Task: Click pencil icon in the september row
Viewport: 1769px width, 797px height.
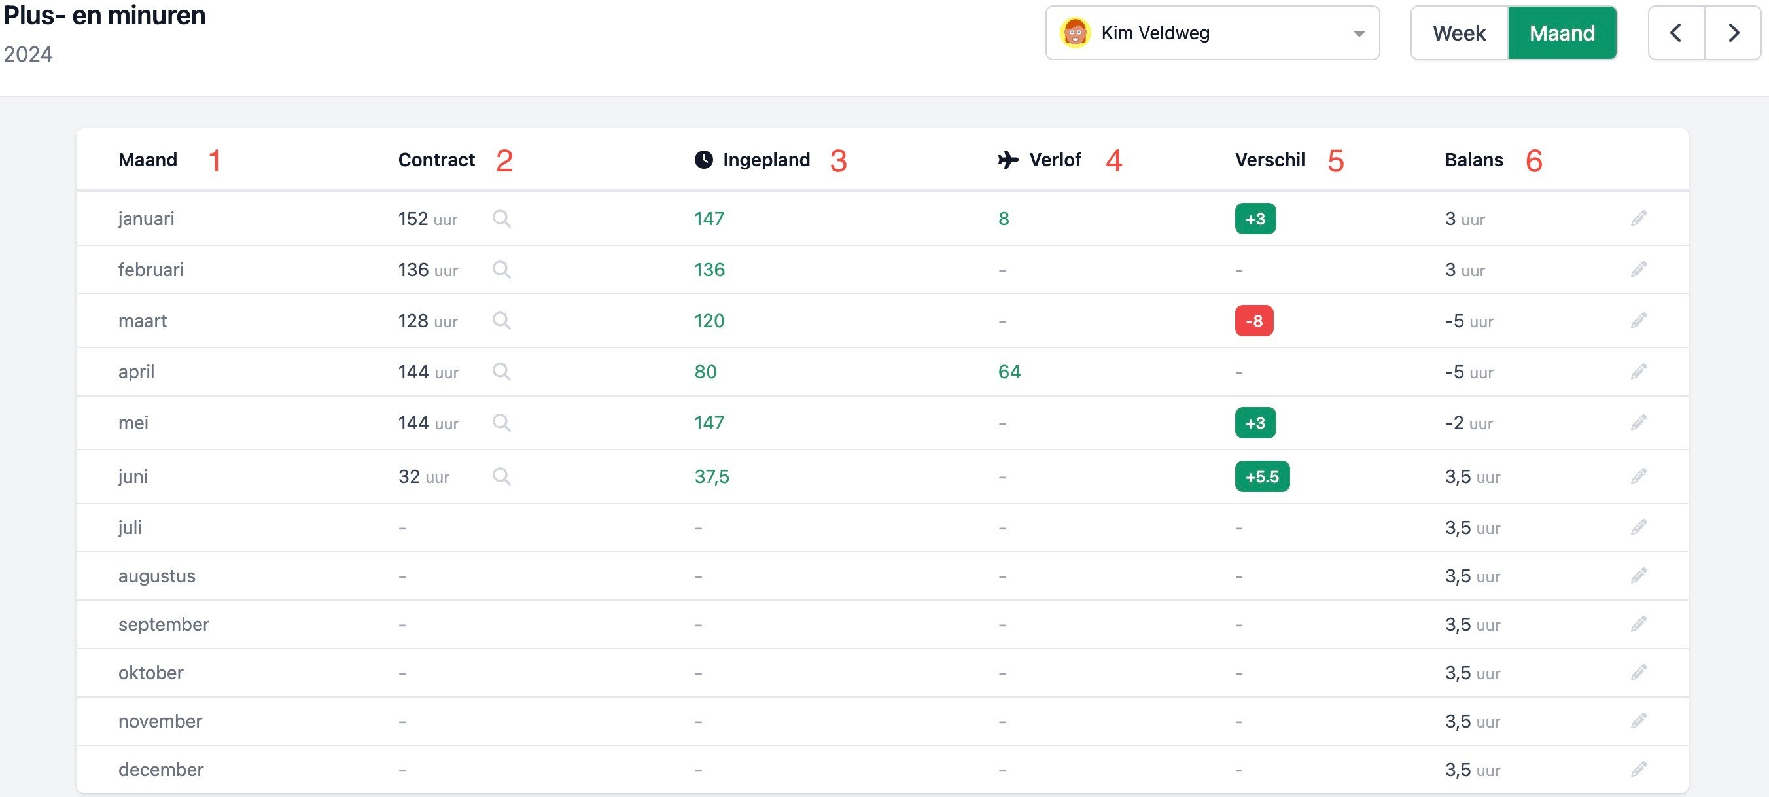Action: 1639,624
